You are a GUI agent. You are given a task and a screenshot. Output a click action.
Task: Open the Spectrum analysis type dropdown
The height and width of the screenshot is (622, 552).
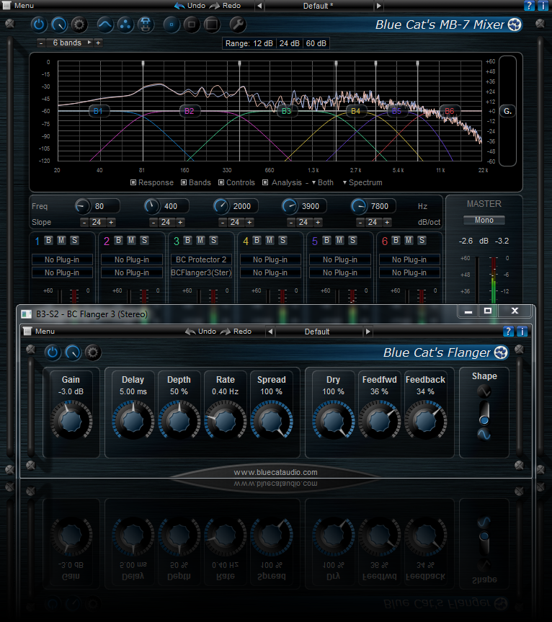pyautogui.click(x=362, y=182)
